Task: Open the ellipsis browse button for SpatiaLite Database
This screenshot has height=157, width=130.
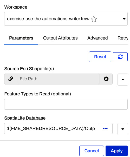Action: pos(105,128)
